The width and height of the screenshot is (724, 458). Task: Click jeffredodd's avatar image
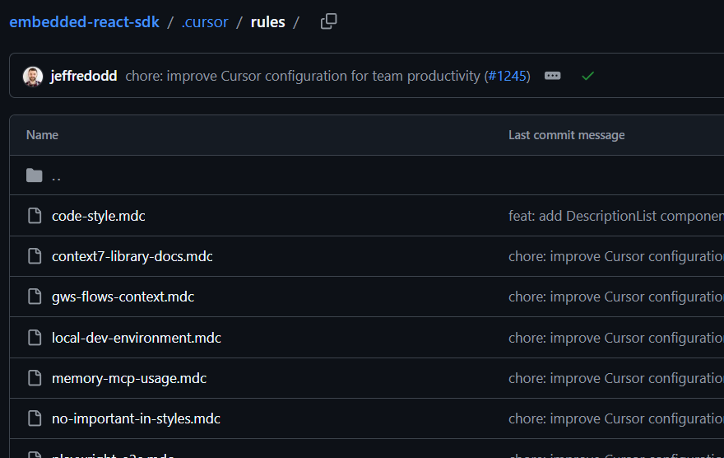[33, 76]
